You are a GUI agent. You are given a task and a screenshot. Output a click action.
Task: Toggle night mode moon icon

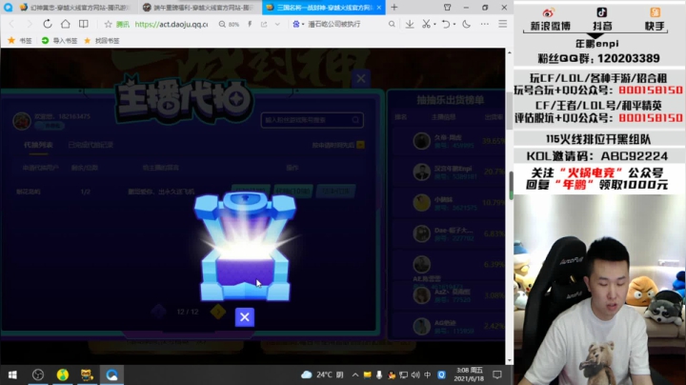pos(466,24)
